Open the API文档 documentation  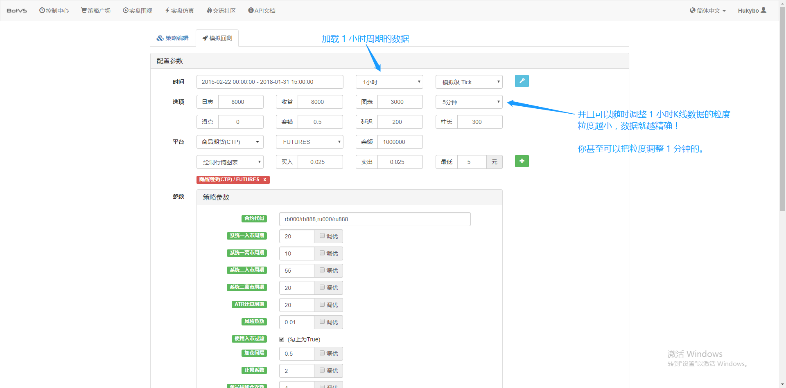262,11
